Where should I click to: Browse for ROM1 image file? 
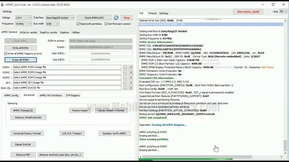[125, 67]
